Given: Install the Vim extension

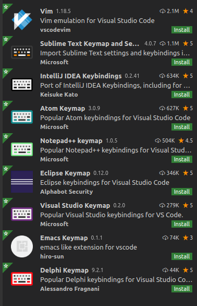Looking at the screenshot, I should click(182, 30).
